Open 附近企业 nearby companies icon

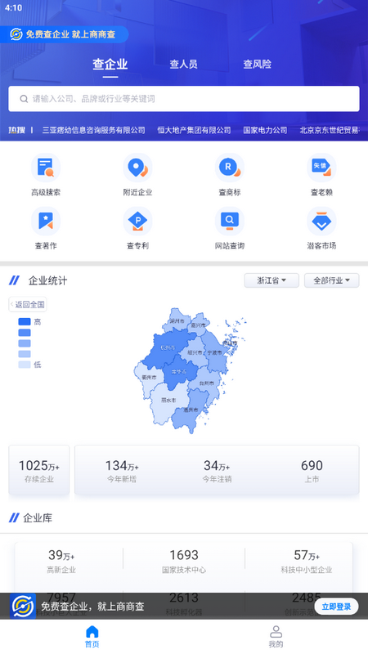137,168
